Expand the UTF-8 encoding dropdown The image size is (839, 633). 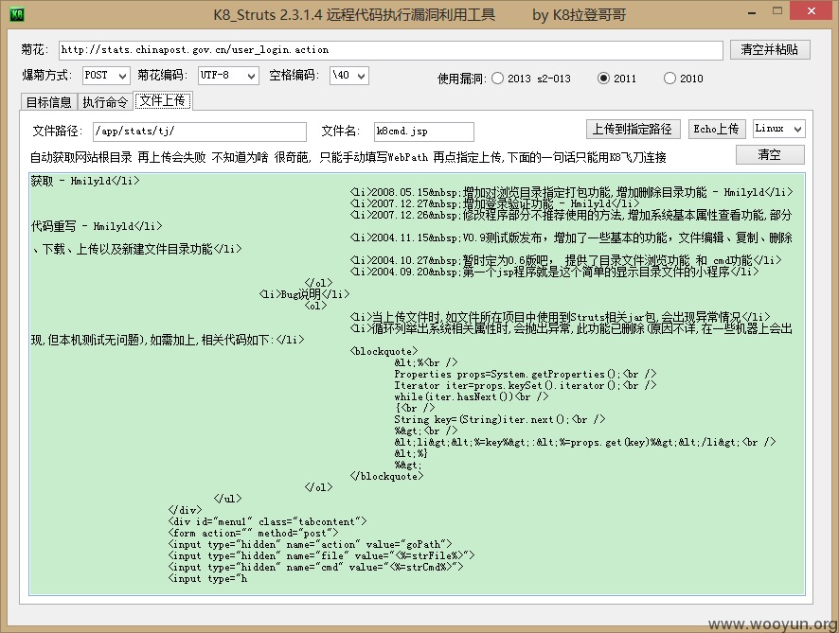[228, 76]
